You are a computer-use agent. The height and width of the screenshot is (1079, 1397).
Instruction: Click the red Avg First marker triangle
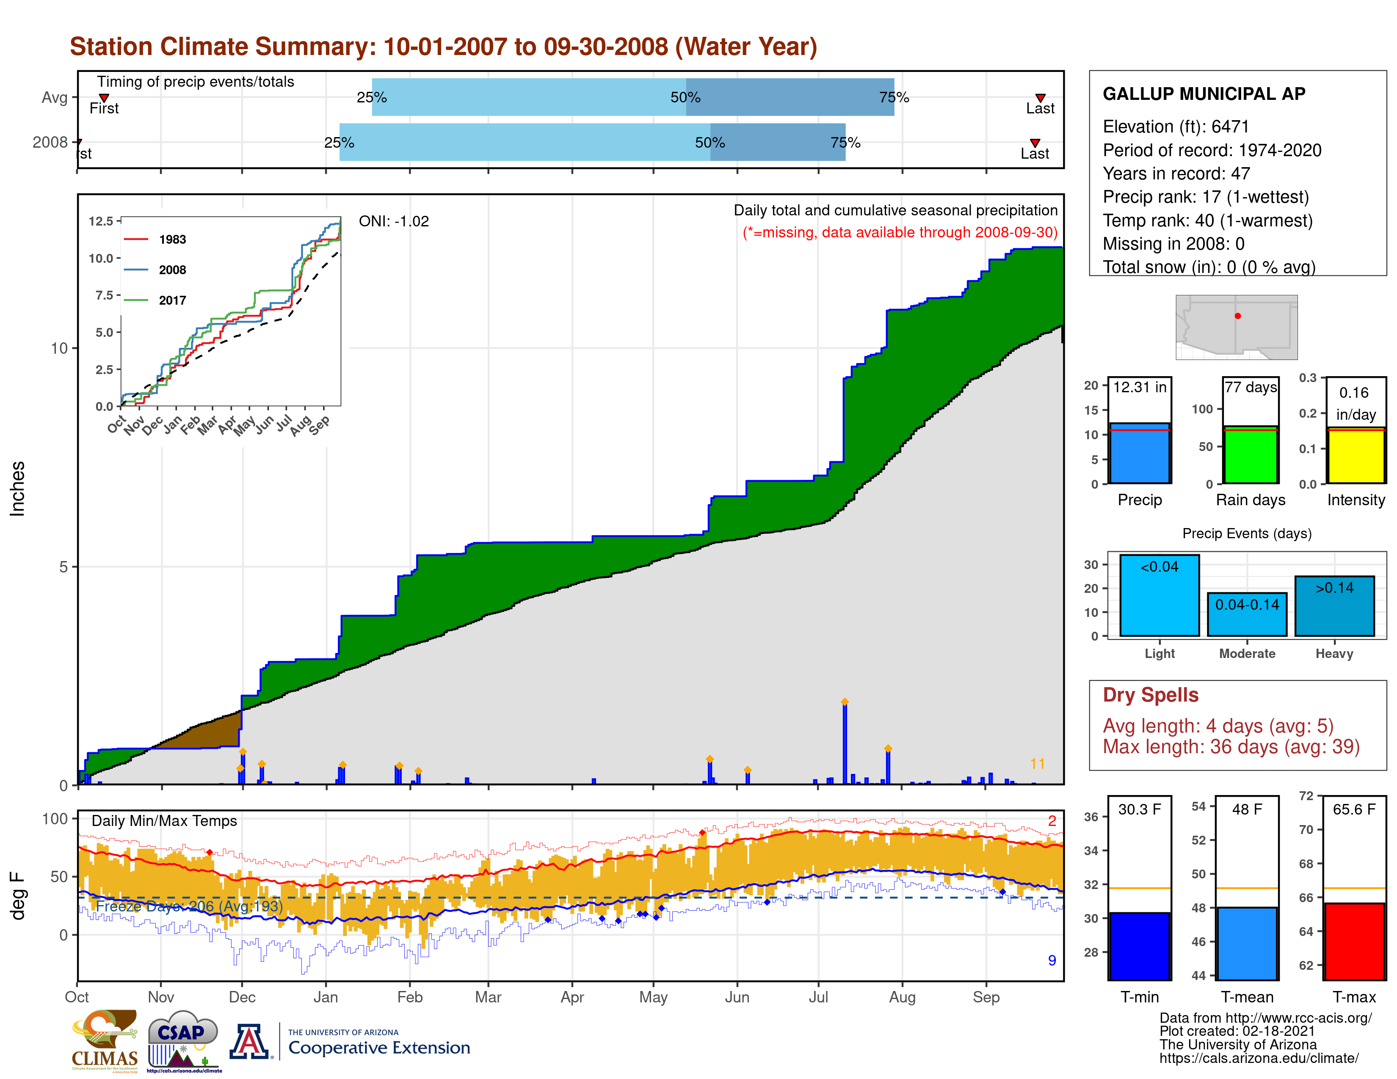[x=104, y=98]
